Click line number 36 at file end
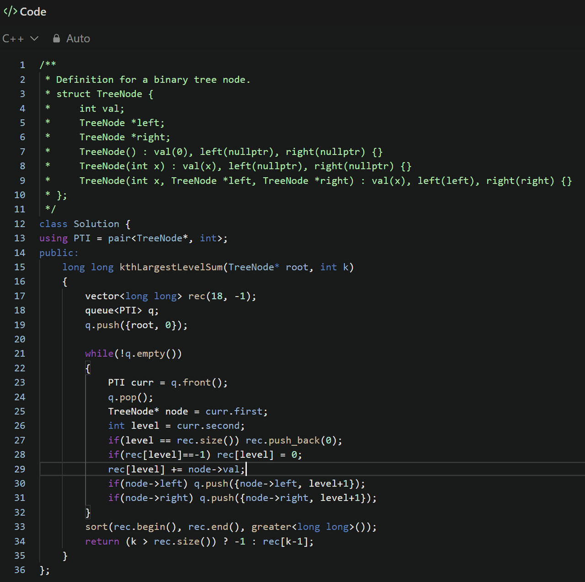Viewport: 585px width, 582px height. (20, 570)
